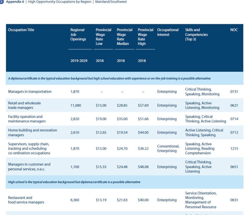245x215 pixels.
Task: Click 'Managers in customer and personal services' title
Action: coord(29,167)
